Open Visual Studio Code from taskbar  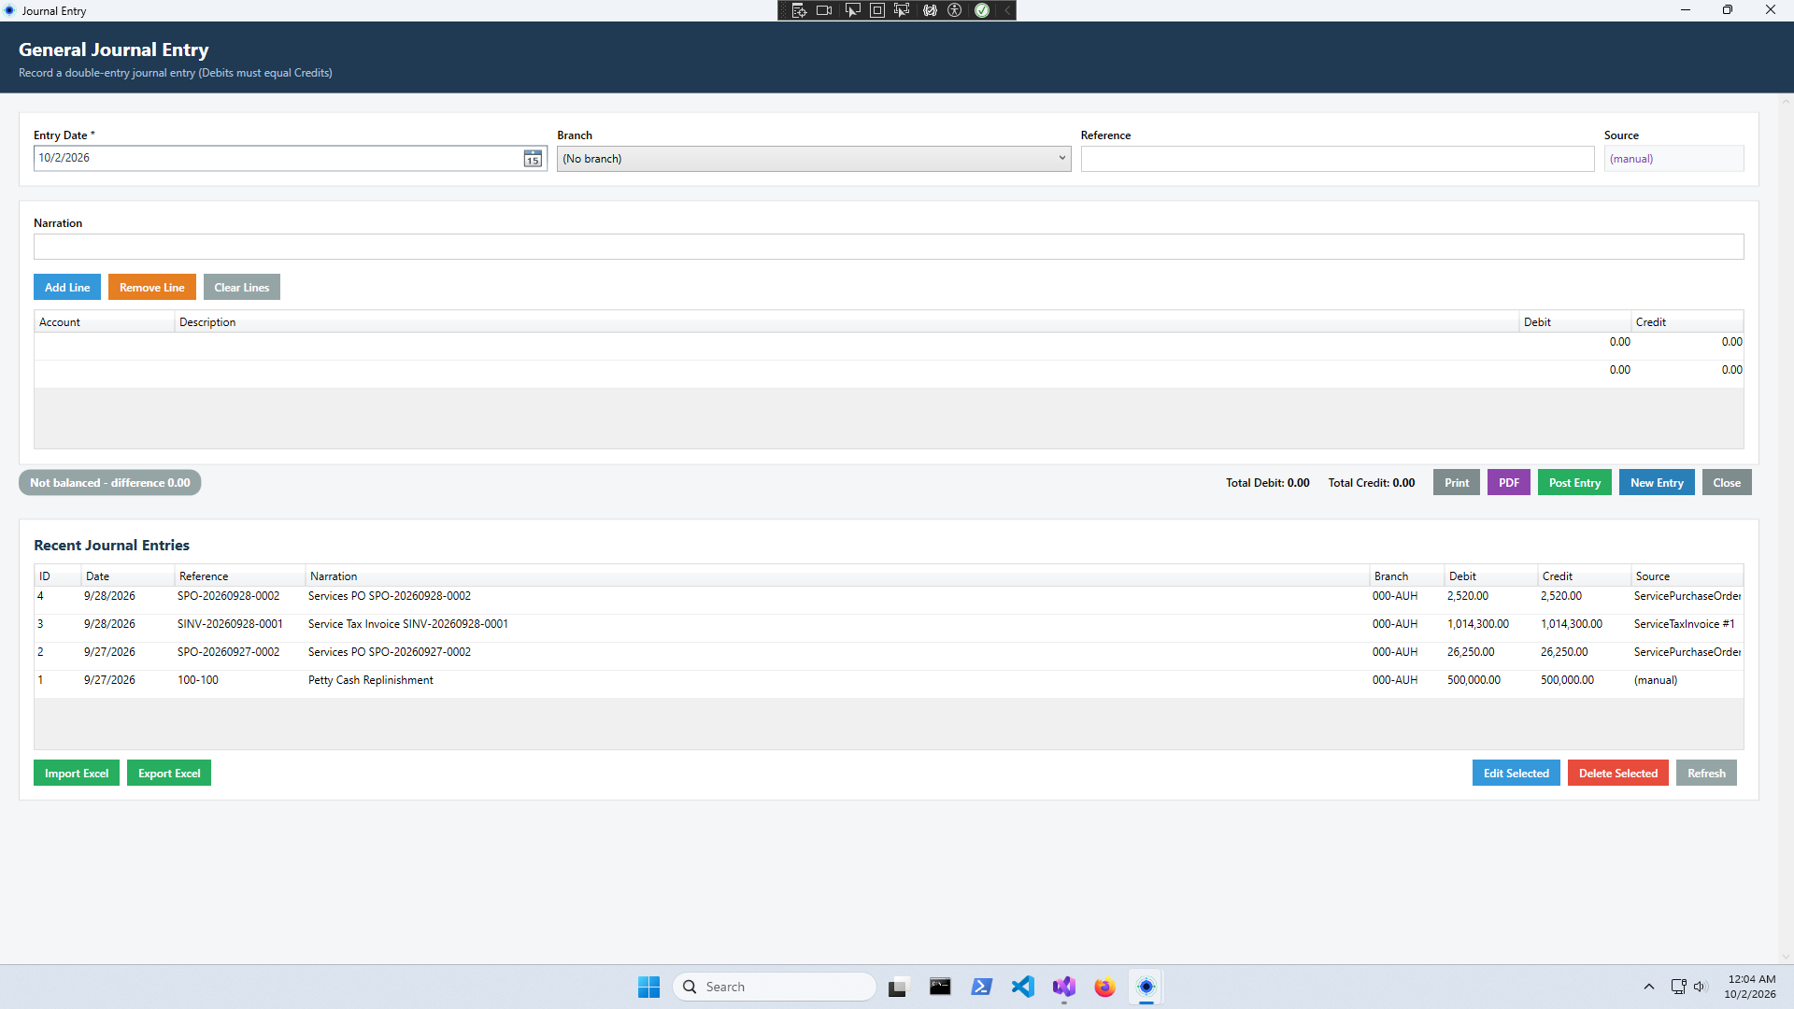point(1022,987)
